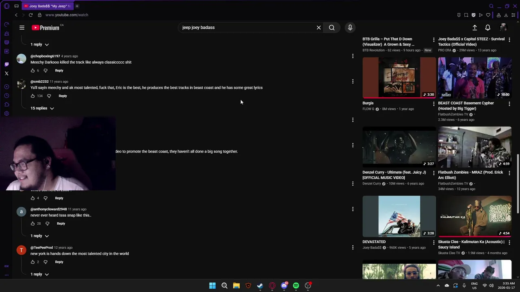Screen dimensions: 520x292
Task: Clear the search box with X
Action: [319, 28]
